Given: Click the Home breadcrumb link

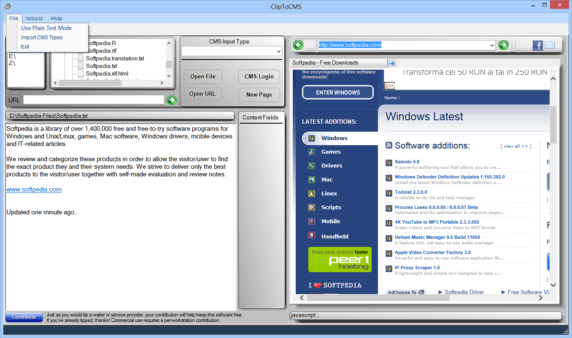Looking at the screenshot, I should point(390,98).
